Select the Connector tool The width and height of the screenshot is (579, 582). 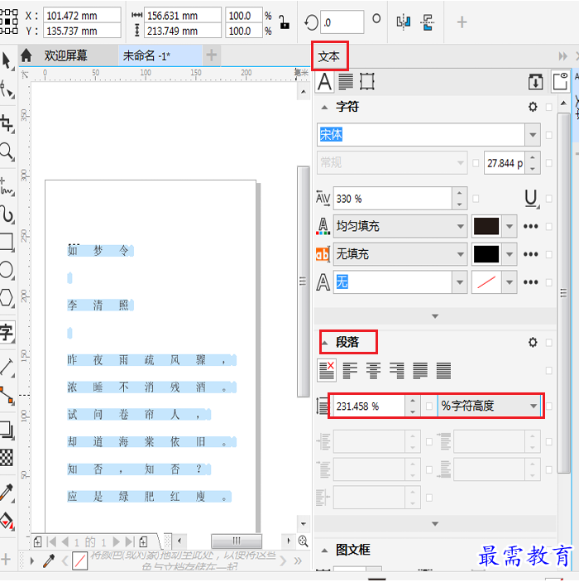point(7,396)
